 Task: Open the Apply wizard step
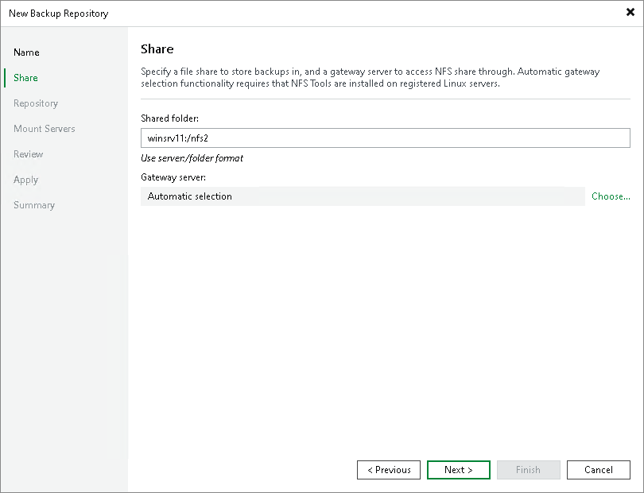tap(26, 180)
